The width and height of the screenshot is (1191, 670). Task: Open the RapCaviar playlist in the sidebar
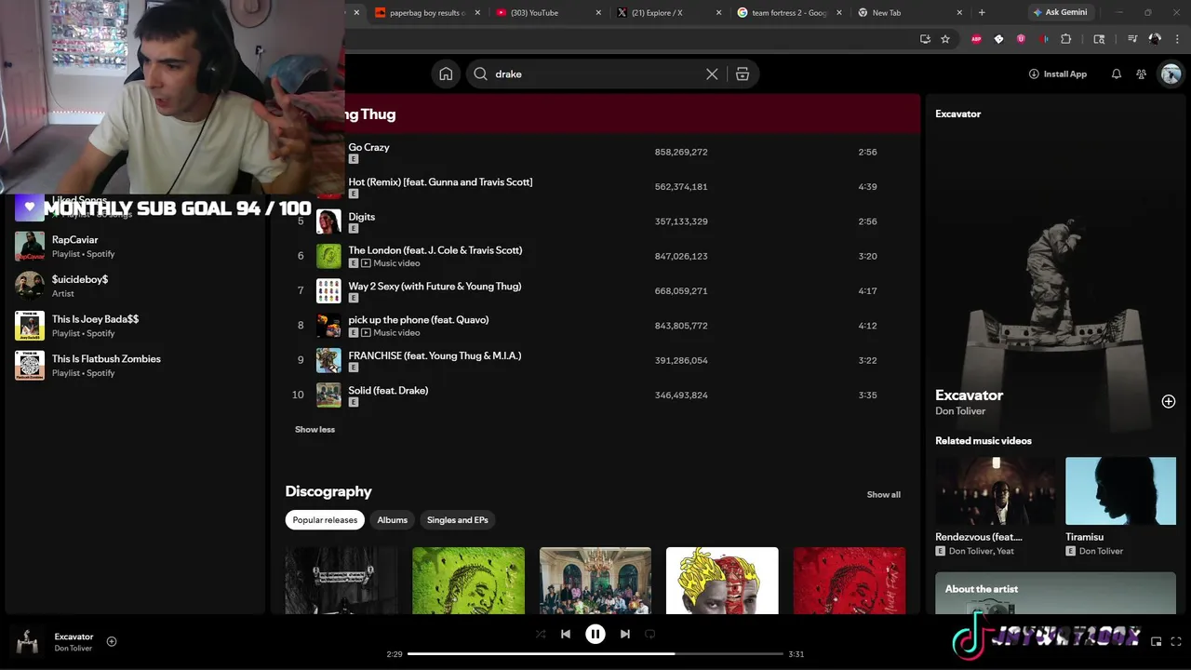point(135,247)
